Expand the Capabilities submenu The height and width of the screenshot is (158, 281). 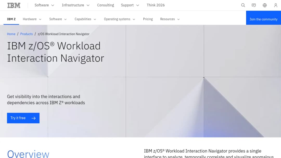pyautogui.click(x=85, y=19)
